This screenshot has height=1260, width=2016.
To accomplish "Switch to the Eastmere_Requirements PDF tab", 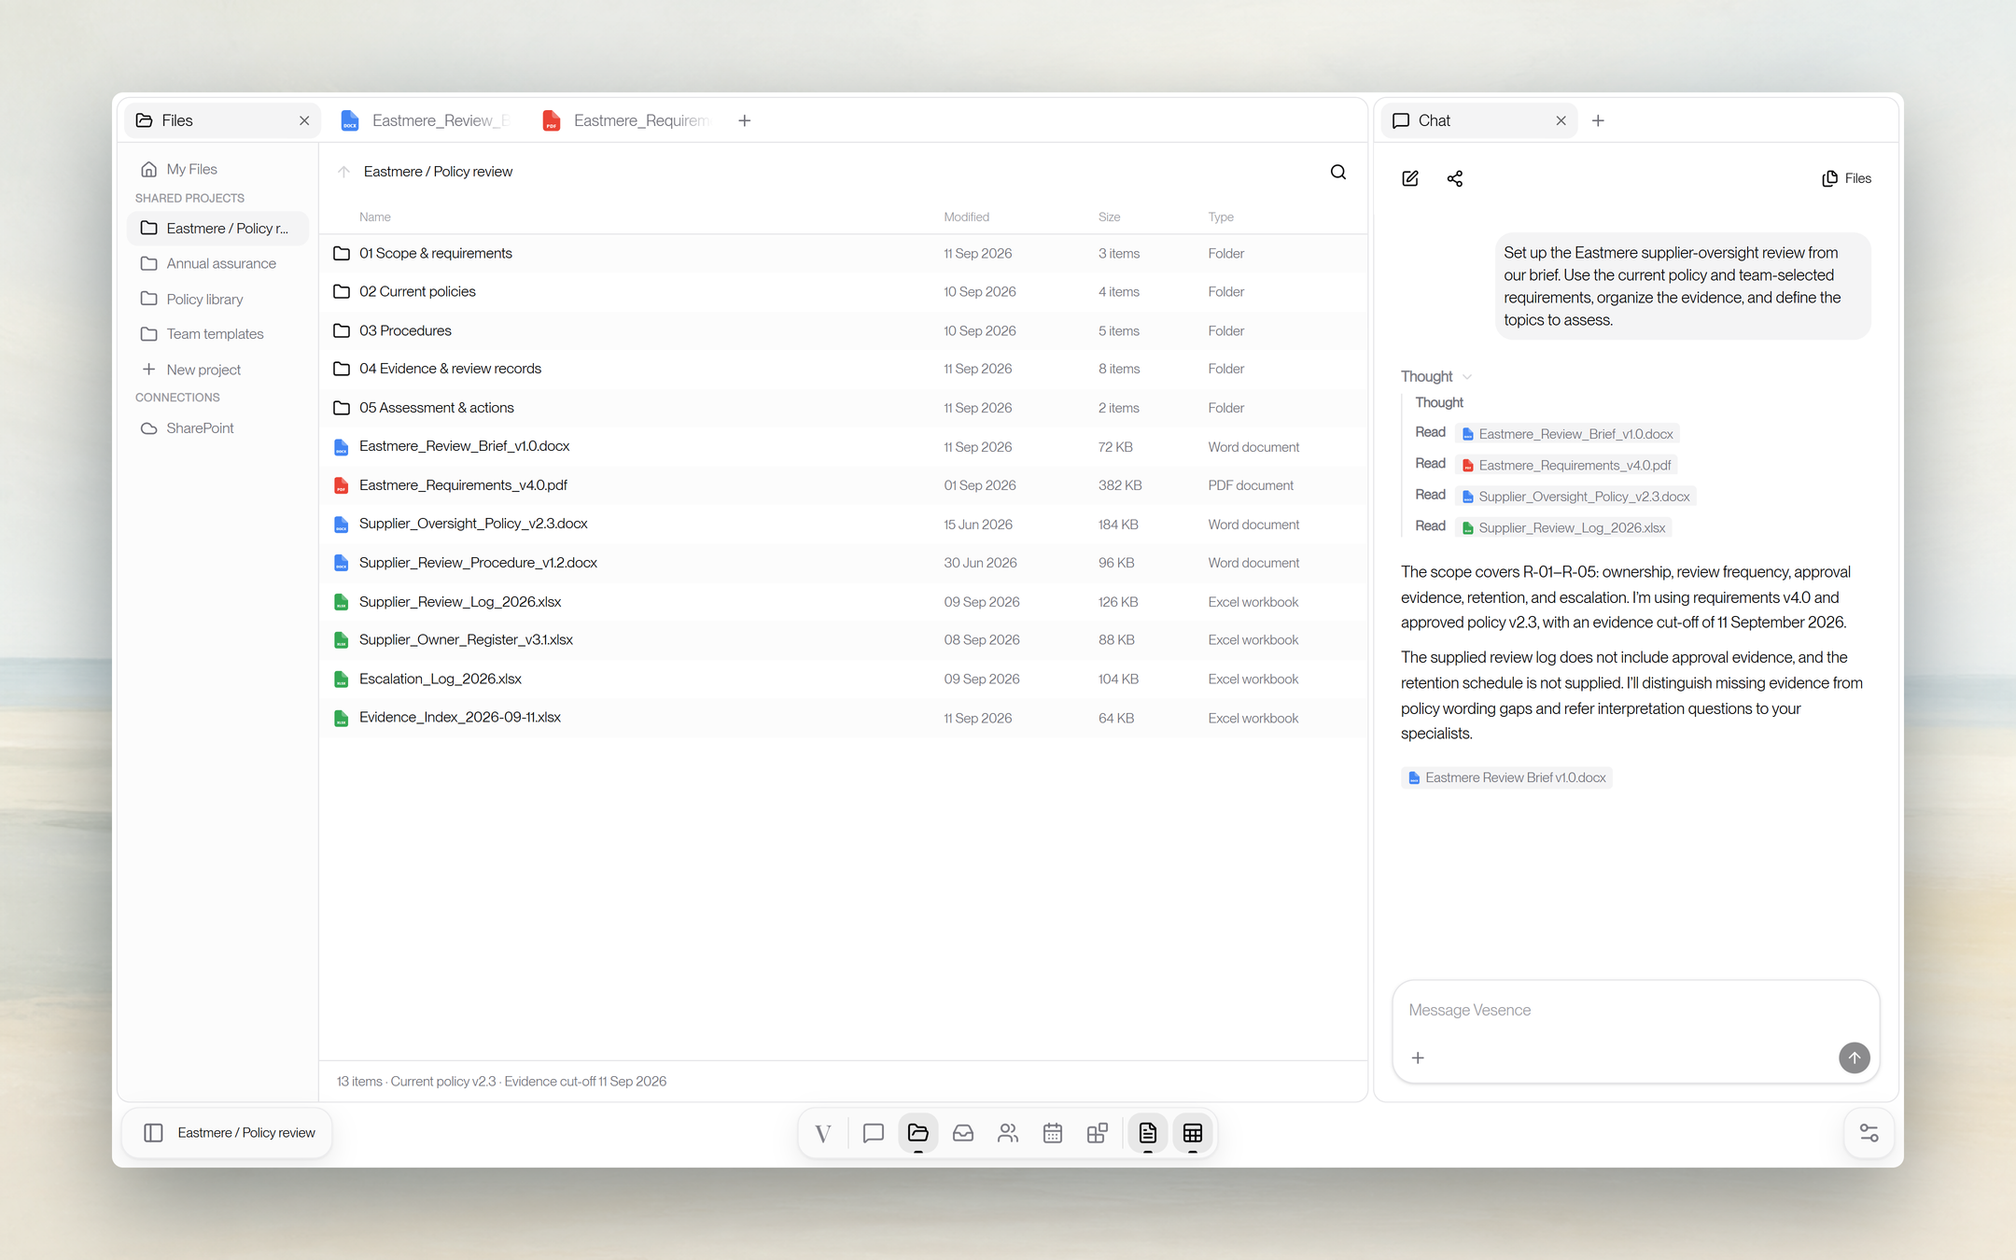I will point(627,120).
